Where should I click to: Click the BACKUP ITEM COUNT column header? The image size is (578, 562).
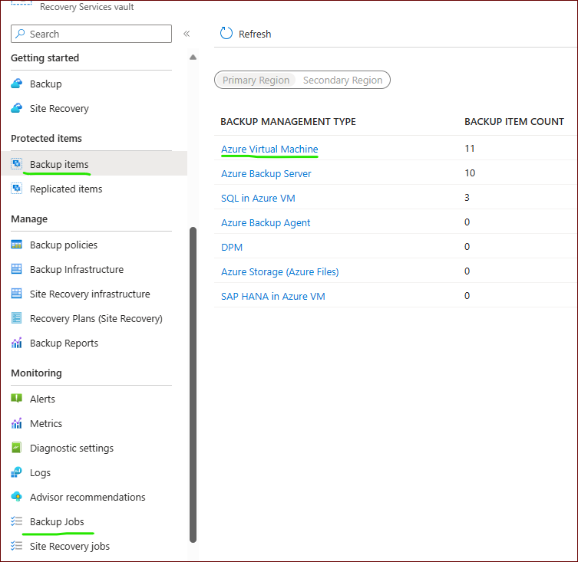pyautogui.click(x=514, y=122)
